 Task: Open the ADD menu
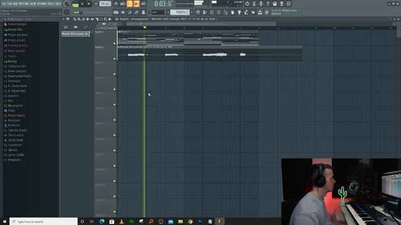[x=15, y=4]
